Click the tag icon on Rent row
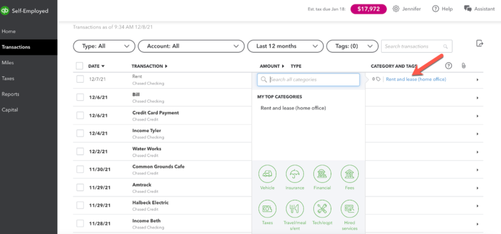 coord(379,79)
